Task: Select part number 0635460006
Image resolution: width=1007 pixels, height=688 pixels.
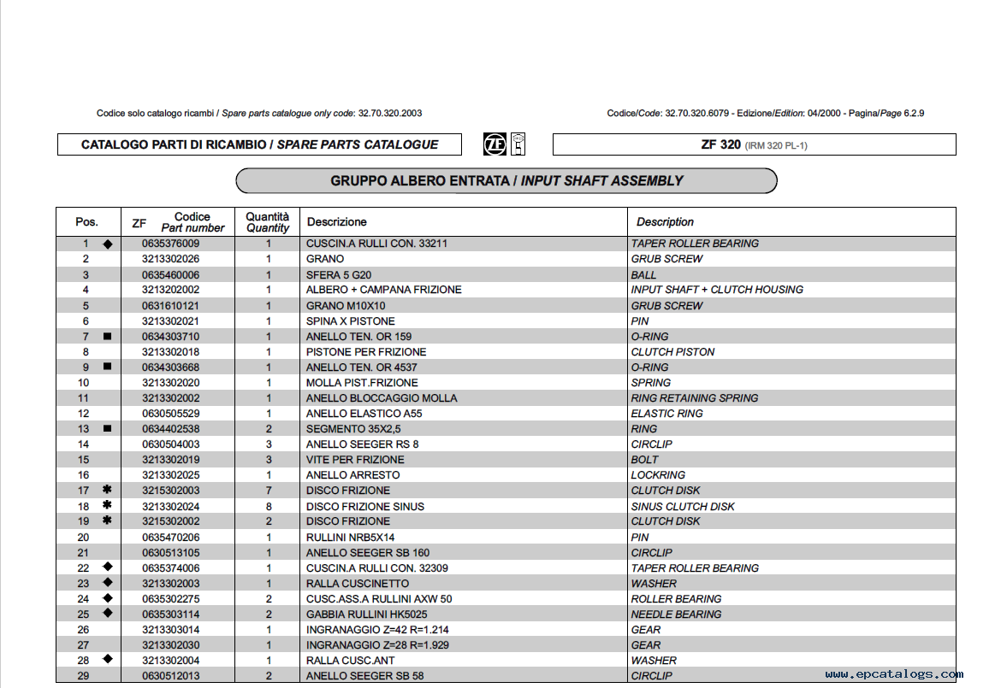Action: pyautogui.click(x=171, y=274)
